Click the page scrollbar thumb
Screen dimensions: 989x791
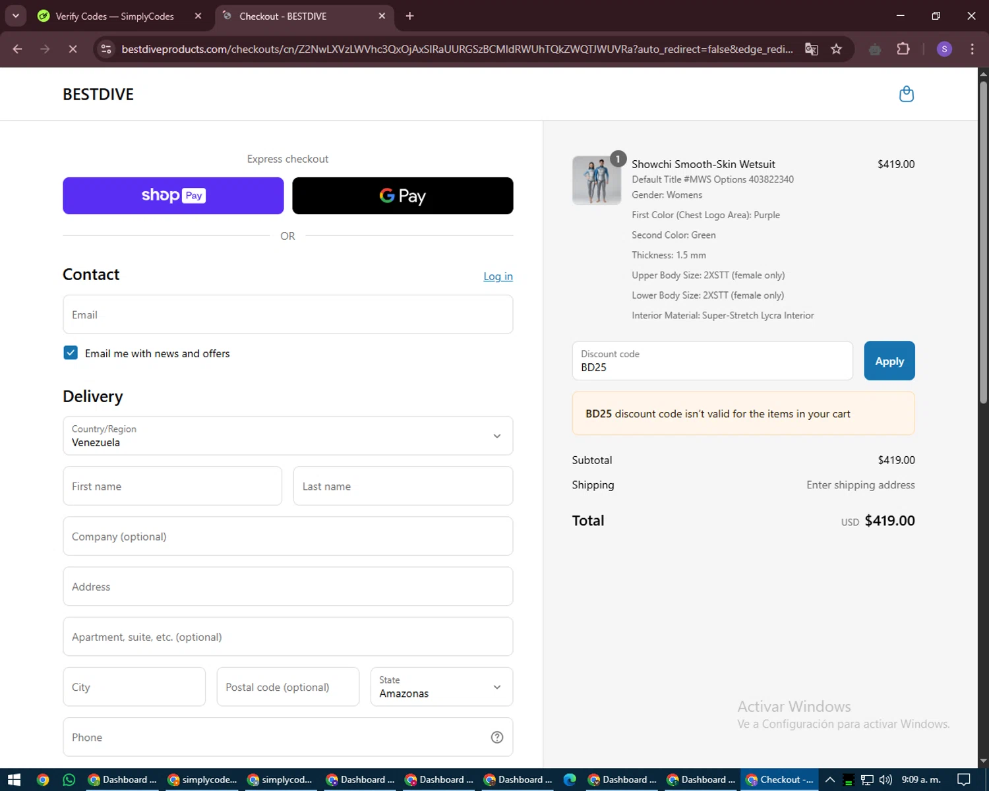pos(983,244)
